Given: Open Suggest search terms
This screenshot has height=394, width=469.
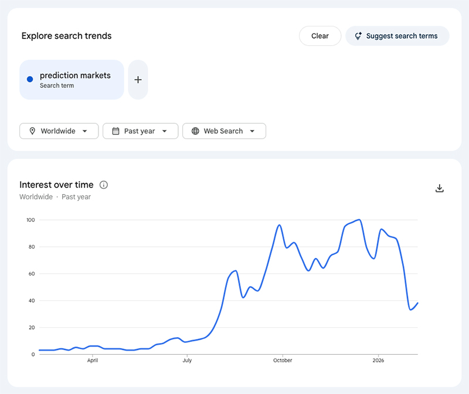Looking at the screenshot, I should [x=397, y=36].
